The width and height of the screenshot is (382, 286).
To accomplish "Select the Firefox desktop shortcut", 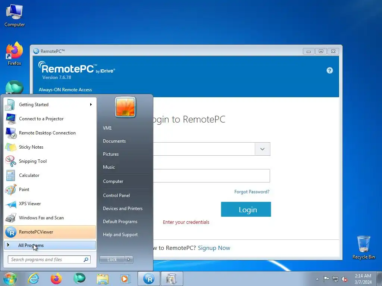I will (15, 54).
